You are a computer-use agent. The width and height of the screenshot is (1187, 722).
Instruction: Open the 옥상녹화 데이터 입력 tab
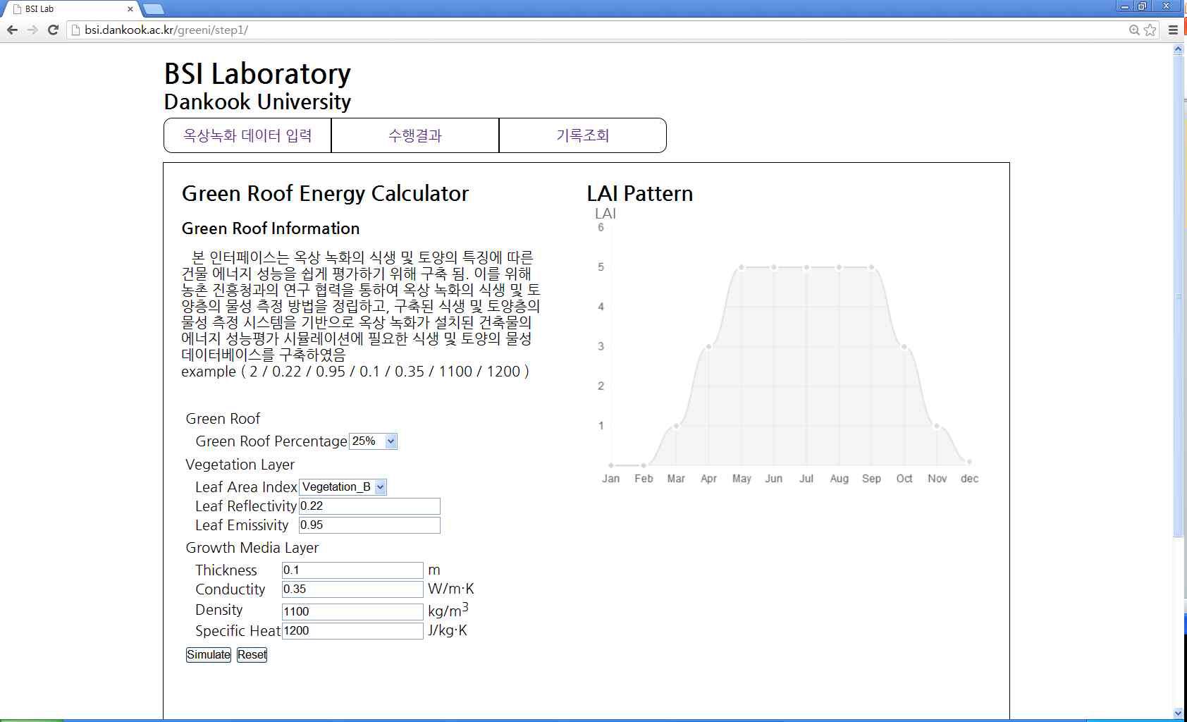click(x=247, y=135)
